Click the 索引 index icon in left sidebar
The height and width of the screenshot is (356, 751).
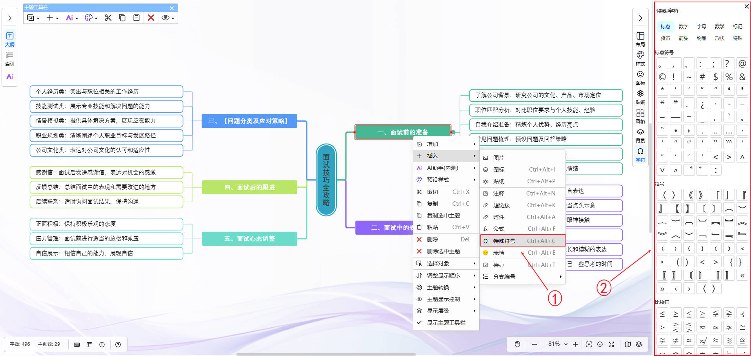click(x=10, y=58)
